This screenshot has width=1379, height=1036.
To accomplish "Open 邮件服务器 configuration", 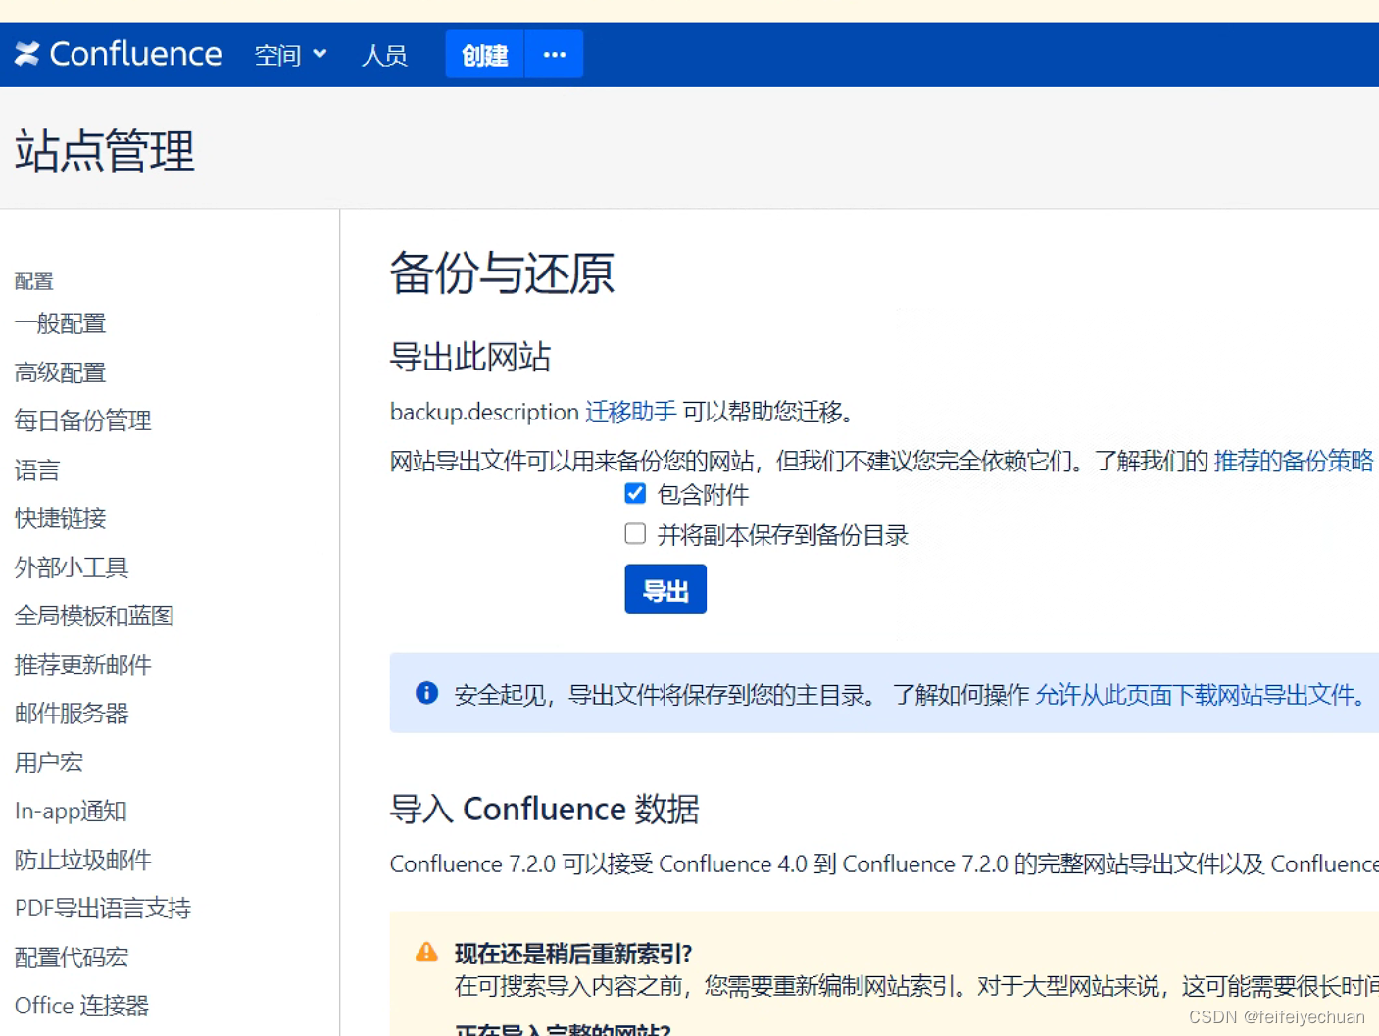I will point(72,713).
